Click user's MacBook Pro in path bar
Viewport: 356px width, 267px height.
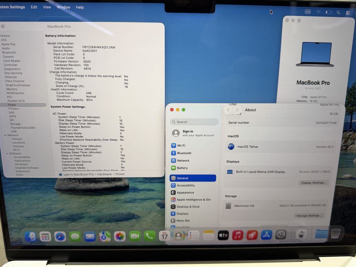pyautogui.click(x=77, y=174)
